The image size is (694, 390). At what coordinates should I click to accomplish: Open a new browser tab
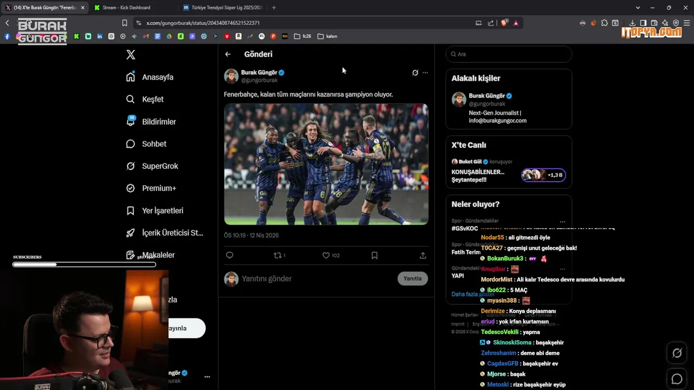(x=274, y=8)
